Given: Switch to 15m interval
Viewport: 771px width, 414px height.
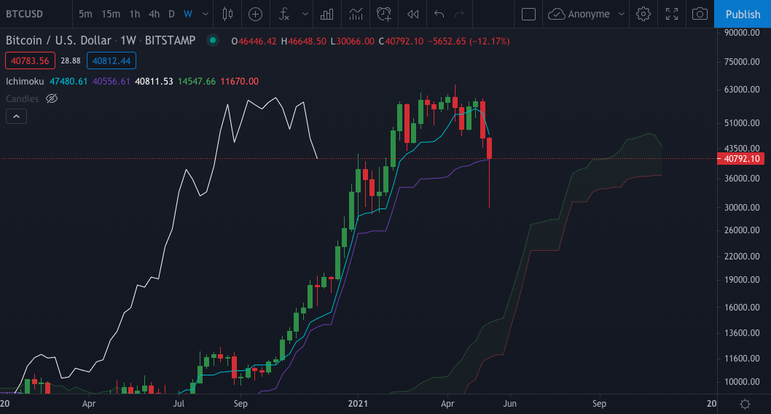Looking at the screenshot, I should click(111, 14).
